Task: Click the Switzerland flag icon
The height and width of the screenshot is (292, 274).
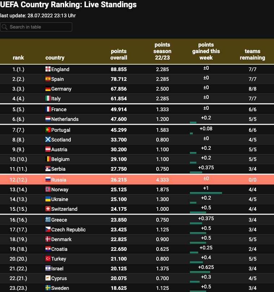Action: (48, 209)
